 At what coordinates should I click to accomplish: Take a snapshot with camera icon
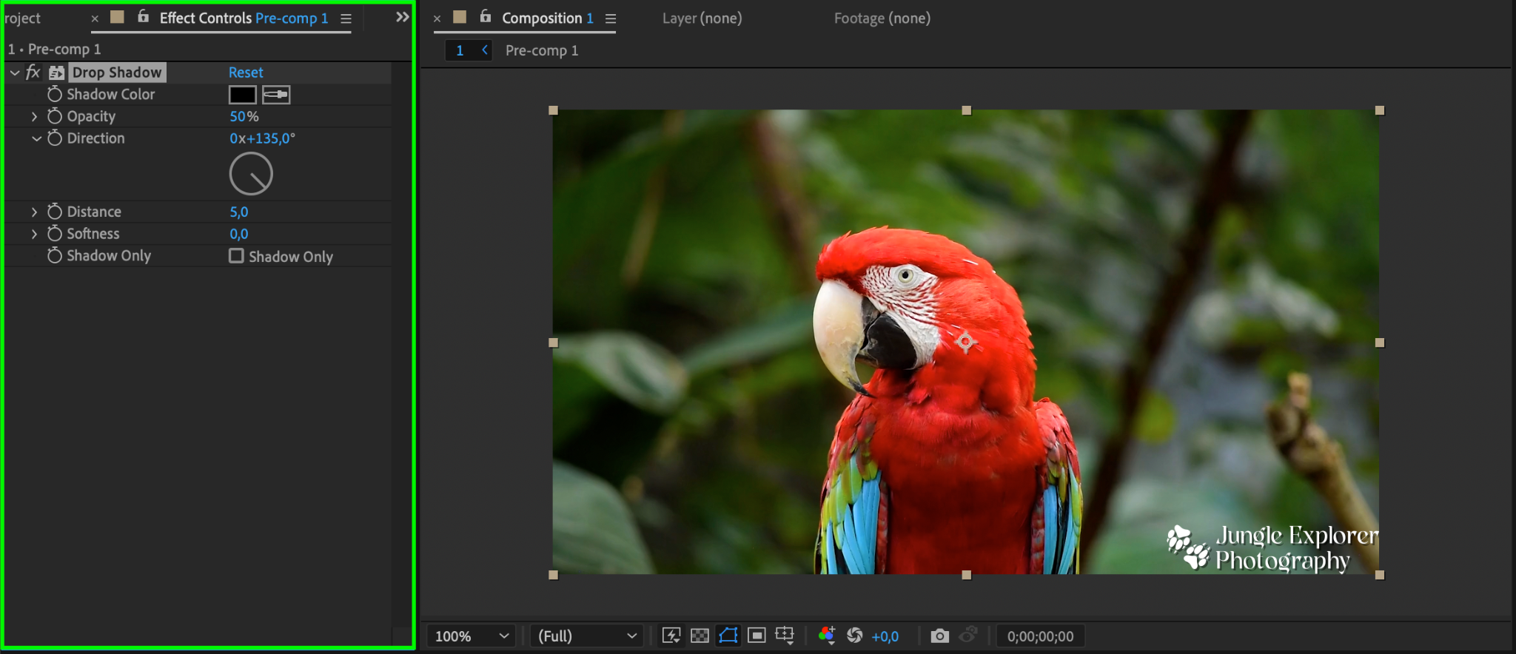(939, 636)
